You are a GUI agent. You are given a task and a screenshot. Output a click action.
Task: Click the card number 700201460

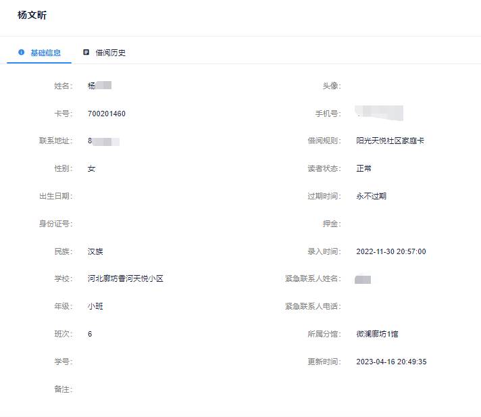coord(107,114)
